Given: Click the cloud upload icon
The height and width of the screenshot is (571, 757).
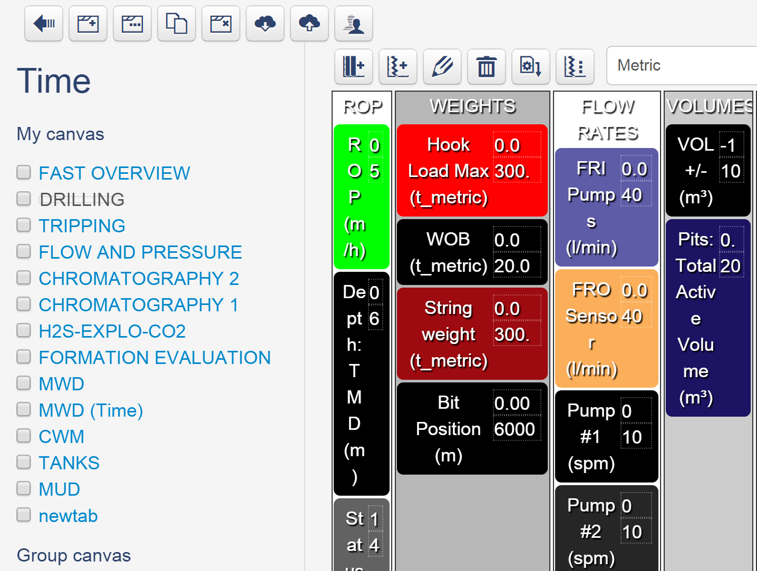Looking at the screenshot, I should [x=309, y=23].
